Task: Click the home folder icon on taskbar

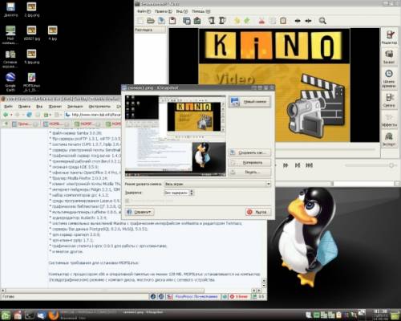Action: click(x=18, y=315)
